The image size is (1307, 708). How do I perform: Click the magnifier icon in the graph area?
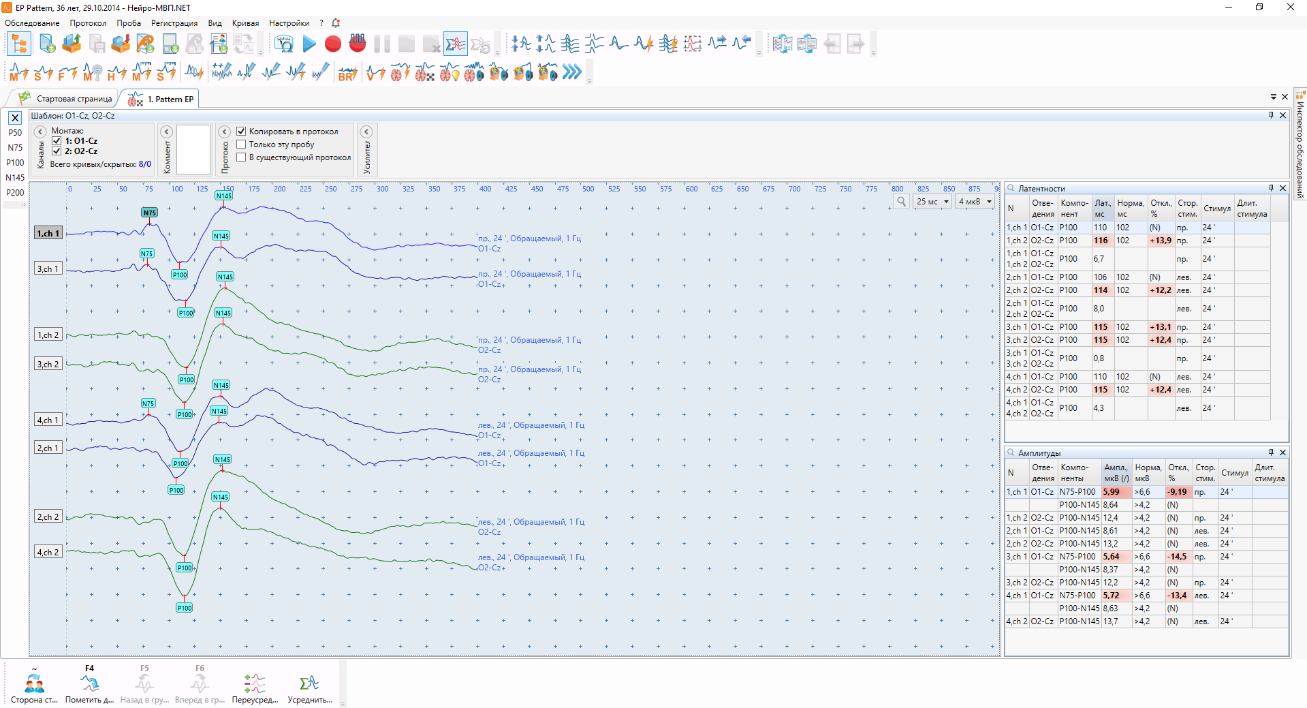901,202
